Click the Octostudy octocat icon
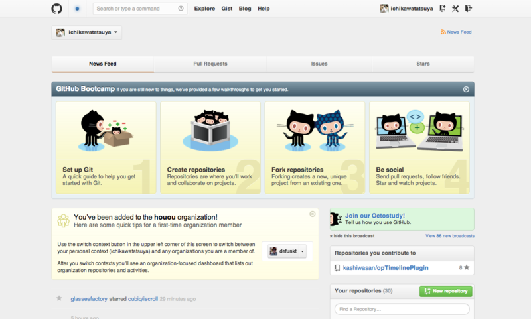Viewport: 531px width, 319px height. tap(336, 220)
